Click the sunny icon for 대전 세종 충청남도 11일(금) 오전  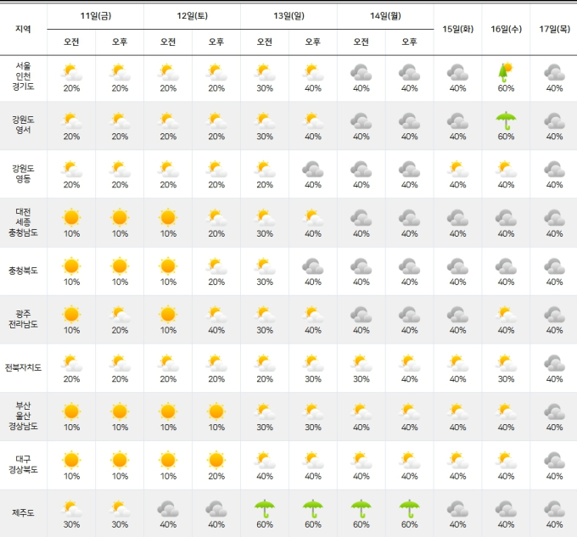tap(71, 217)
